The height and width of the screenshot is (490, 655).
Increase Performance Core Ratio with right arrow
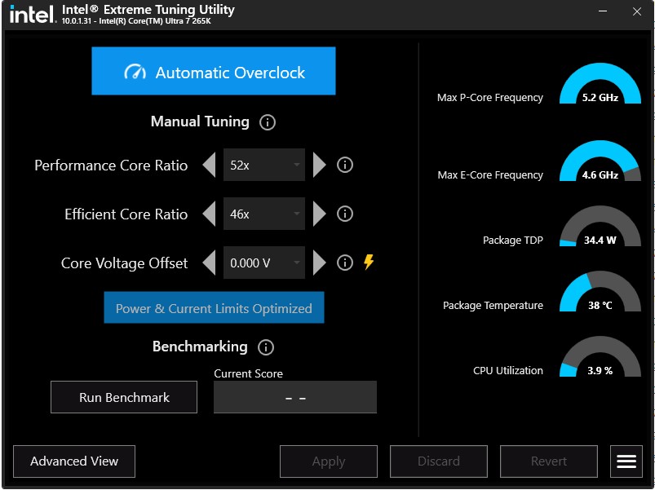pos(319,165)
